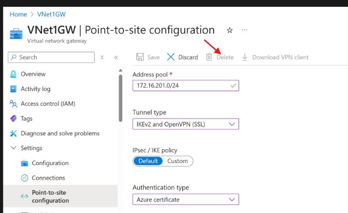Collapse the sidebar with the double chevron
Image resolution: width=348 pixels, height=213 pixels.
(116, 58)
